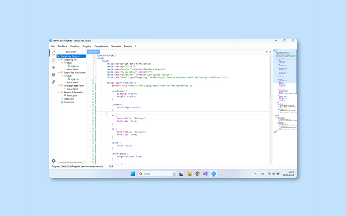
Task: Select style.css under Simple Top Navigation
Action: pyautogui.click(x=75, y=79)
